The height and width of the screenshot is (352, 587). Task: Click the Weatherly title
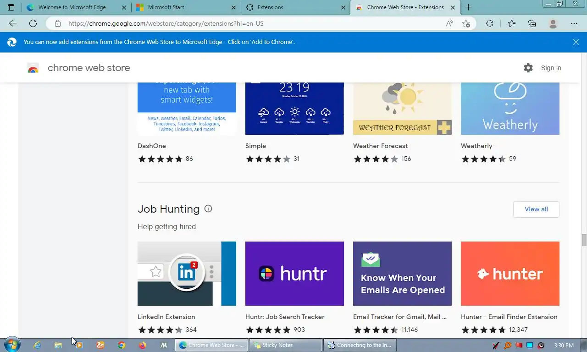click(476, 146)
